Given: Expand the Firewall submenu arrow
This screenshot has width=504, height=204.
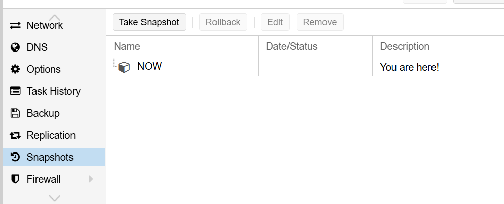Looking at the screenshot, I should [91, 179].
